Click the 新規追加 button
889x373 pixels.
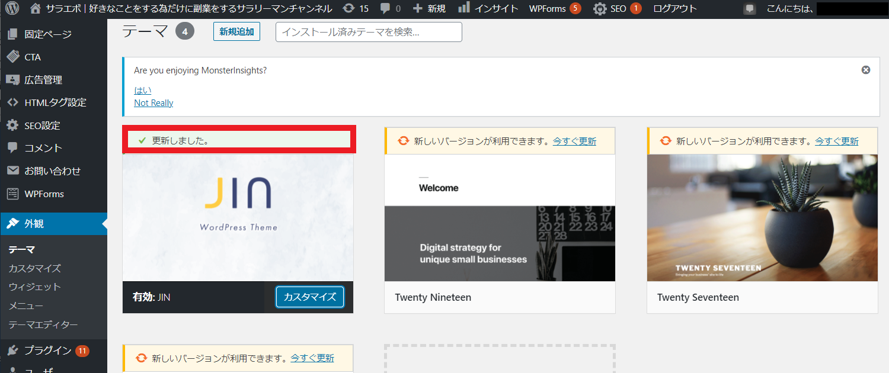point(236,32)
